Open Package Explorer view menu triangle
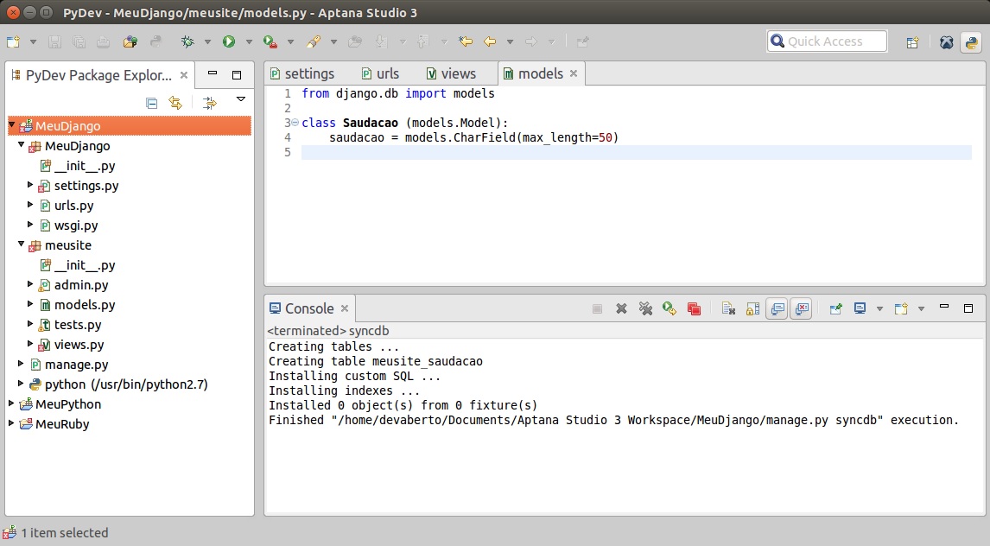 coord(241,100)
